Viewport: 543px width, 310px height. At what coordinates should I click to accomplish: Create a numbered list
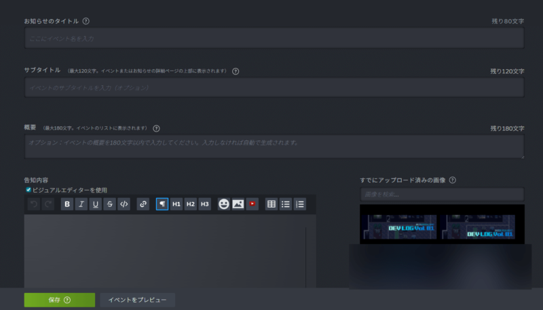(x=300, y=204)
